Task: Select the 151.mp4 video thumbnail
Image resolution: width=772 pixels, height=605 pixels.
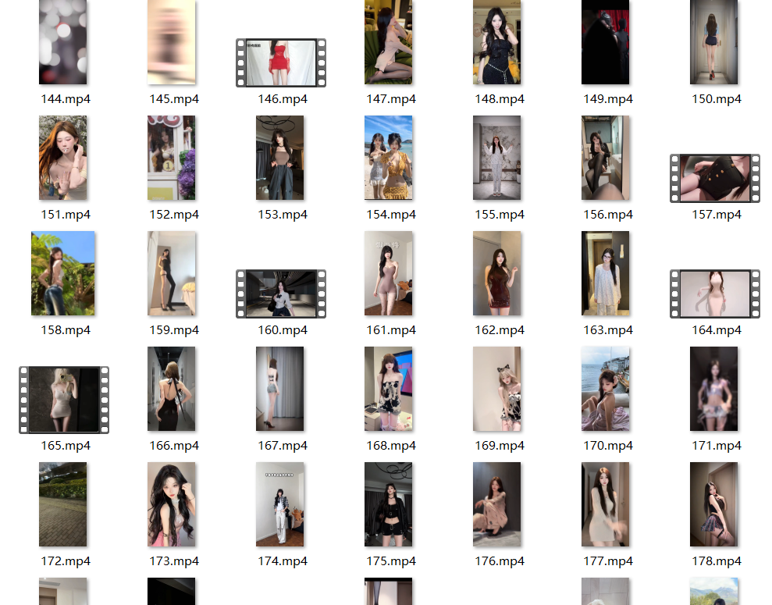Action: click(x=63, y=158)
